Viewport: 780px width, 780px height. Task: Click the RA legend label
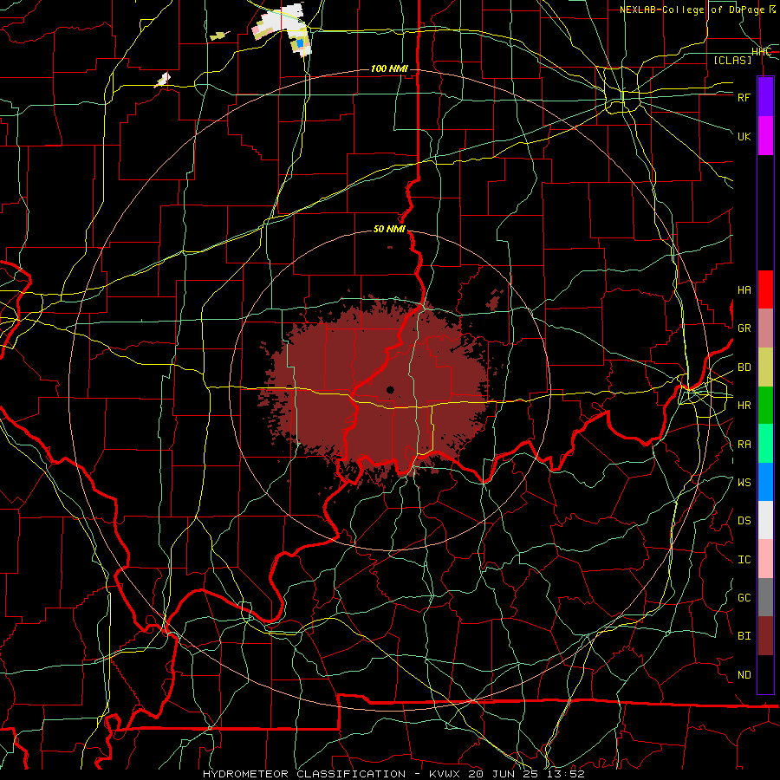point(744,445)
